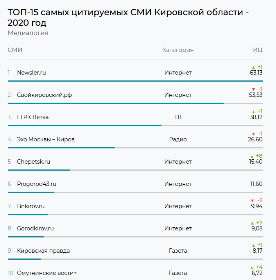The image size is (276, 280).
Task: Open the Progorod43.ru entry
Action: (x=36, y=184)
